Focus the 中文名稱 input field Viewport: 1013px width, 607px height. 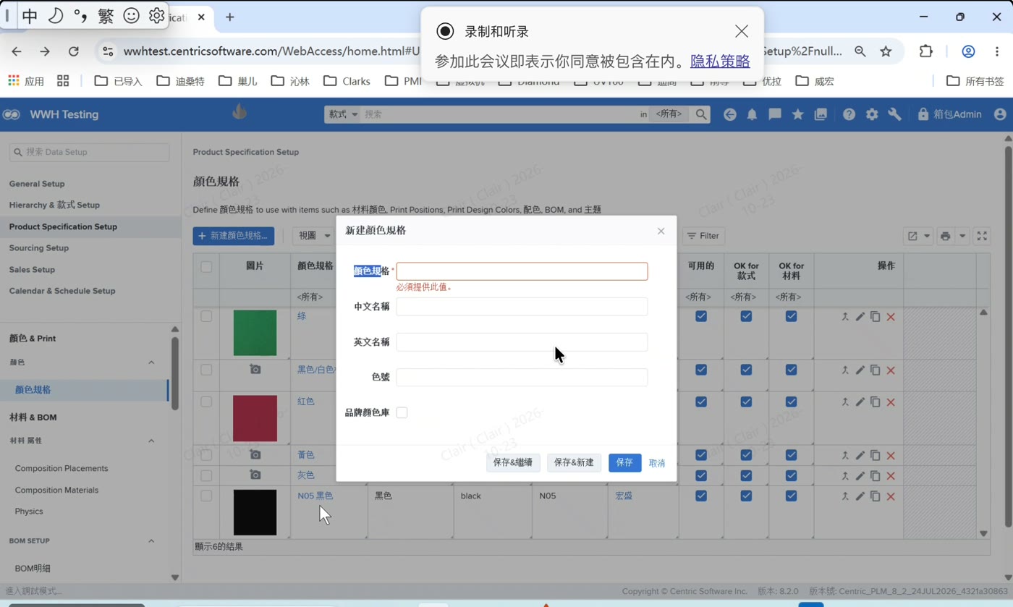pyautogui.click(x=522, y=307)
